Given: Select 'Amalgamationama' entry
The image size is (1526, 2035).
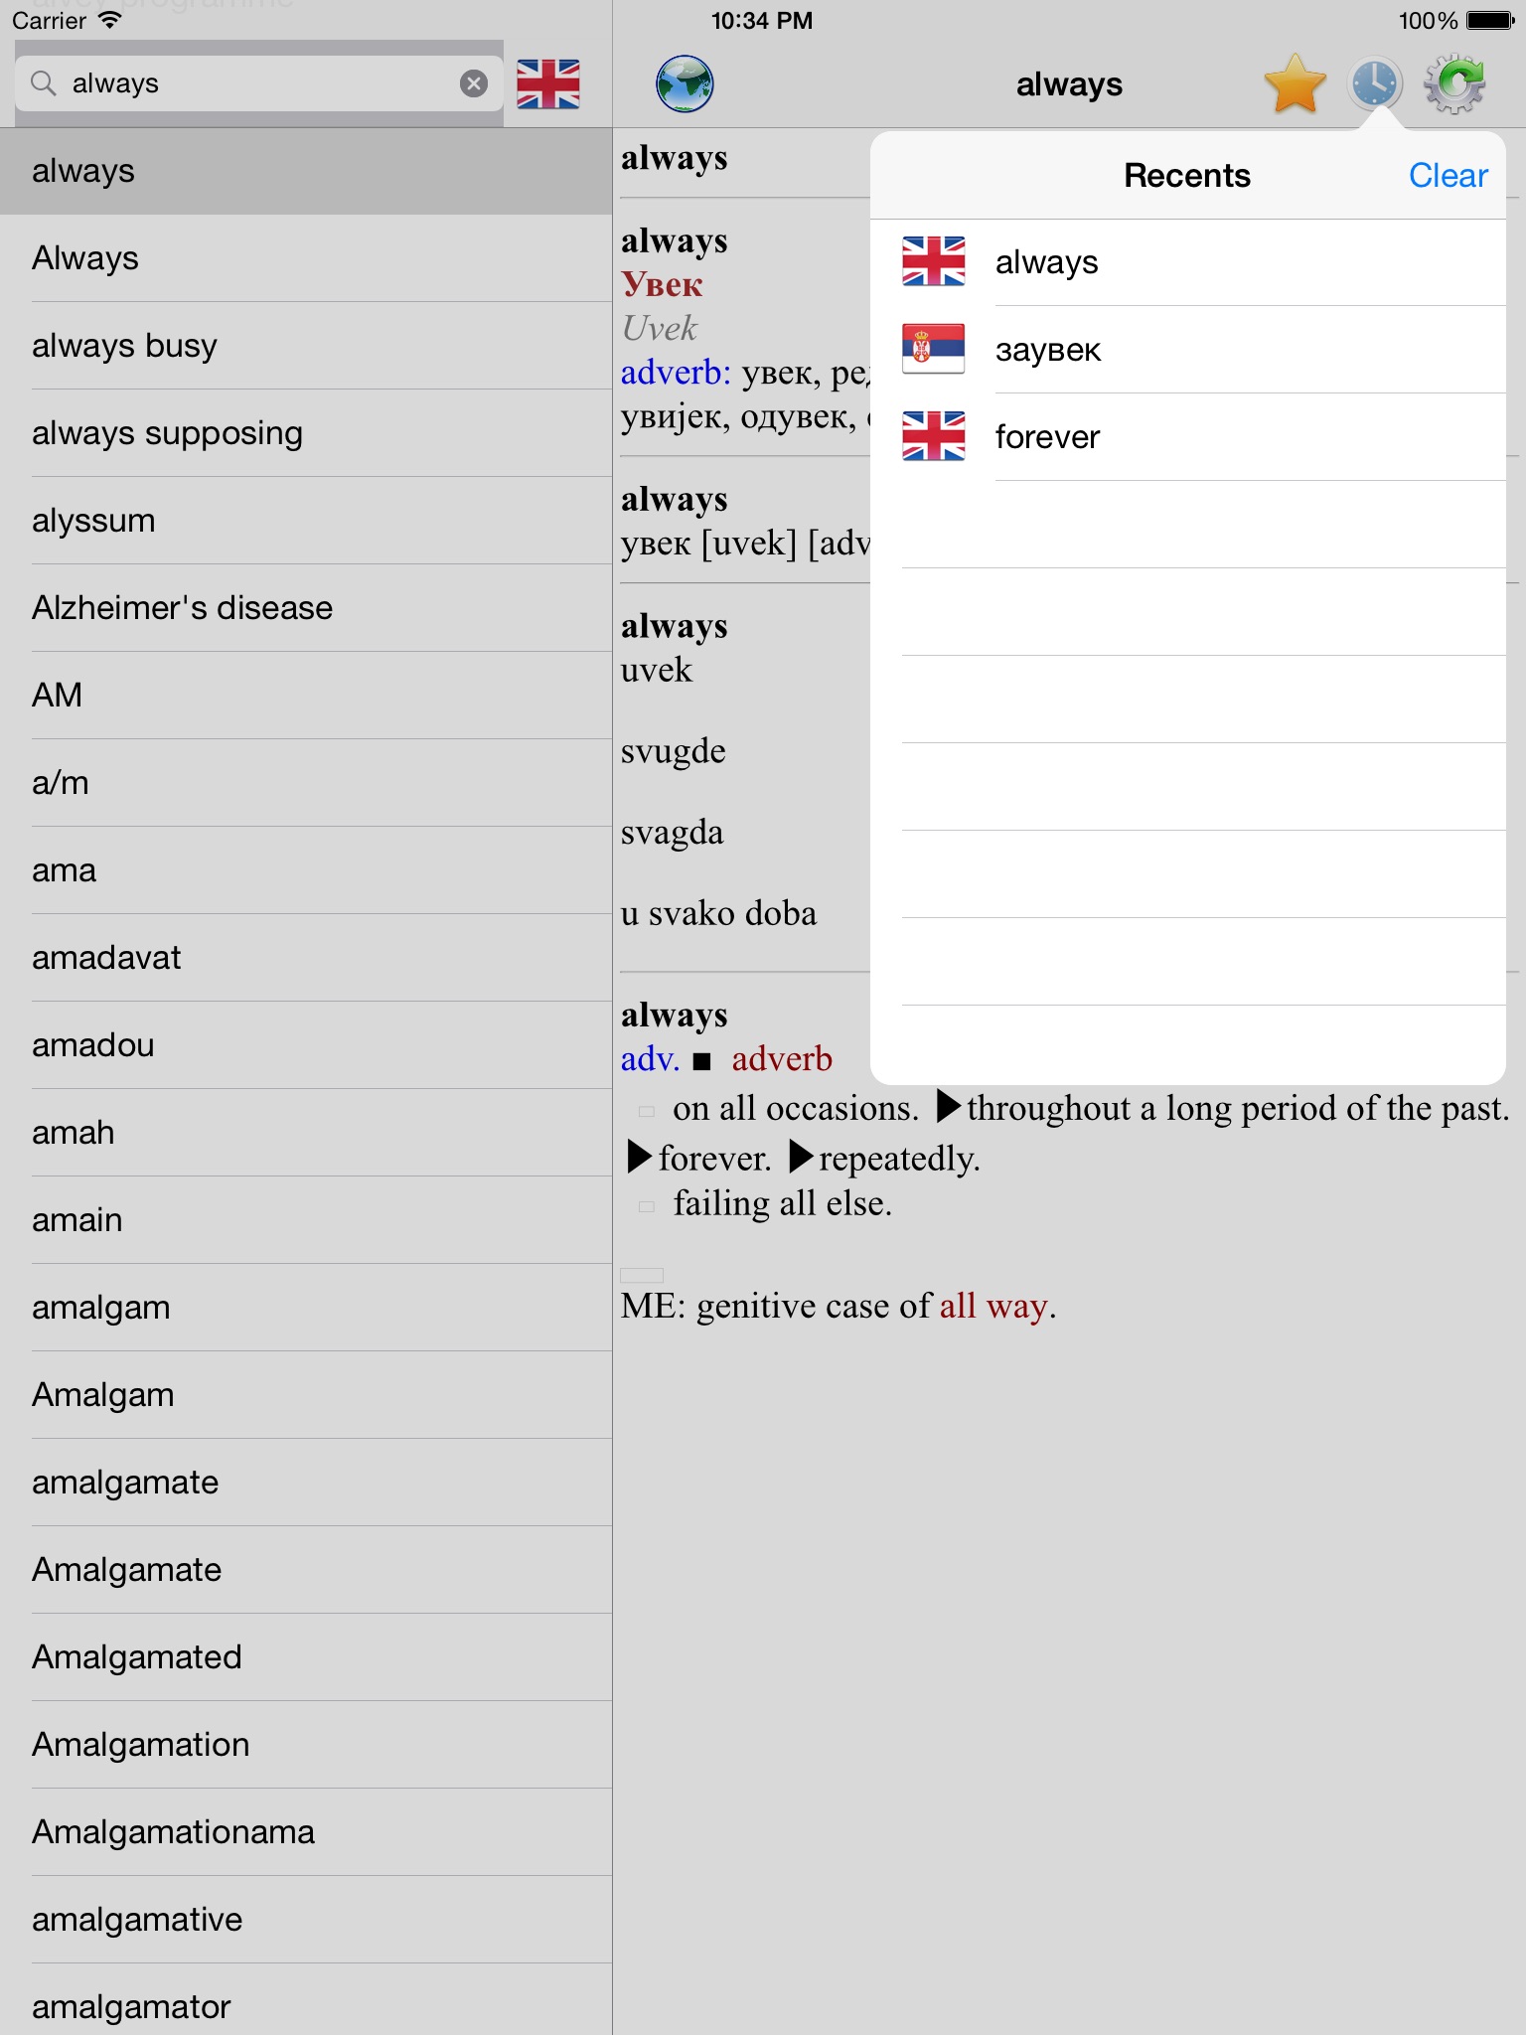Looking at the screenshot, I should pyautogui.click(x=306, y=1832).
